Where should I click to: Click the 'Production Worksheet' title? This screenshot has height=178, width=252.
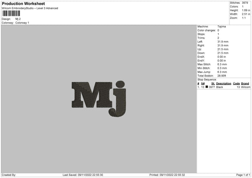pos(23,3)
